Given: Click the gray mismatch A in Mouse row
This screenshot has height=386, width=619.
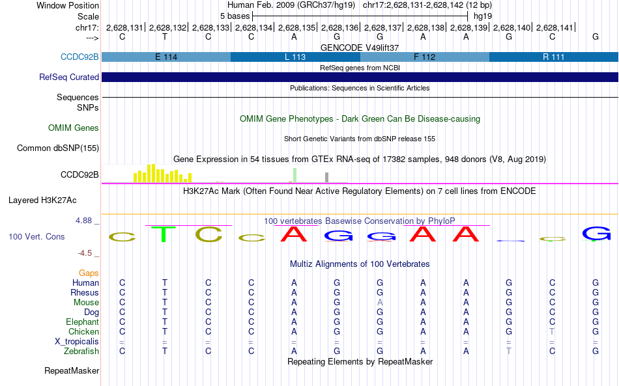Looking at the screenshot, I should 380,303.
